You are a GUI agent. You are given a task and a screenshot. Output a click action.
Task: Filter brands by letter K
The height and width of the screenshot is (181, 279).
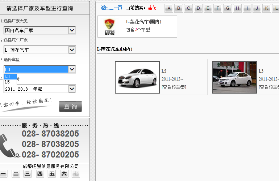tap(267, 8)
